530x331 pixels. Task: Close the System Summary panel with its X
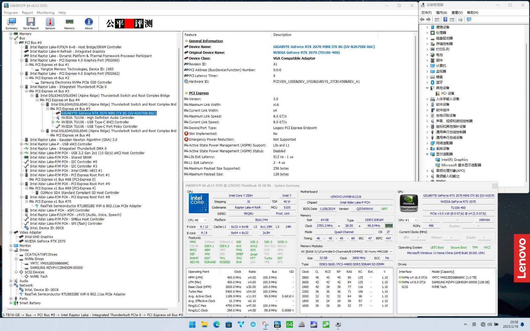[x=494, y=186]
